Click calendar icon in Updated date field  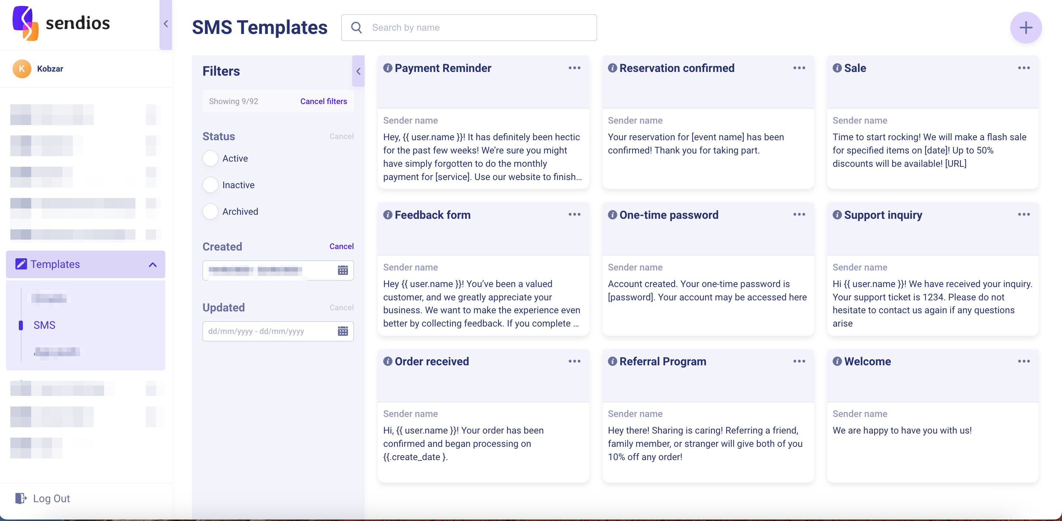(x=342, y=331)
